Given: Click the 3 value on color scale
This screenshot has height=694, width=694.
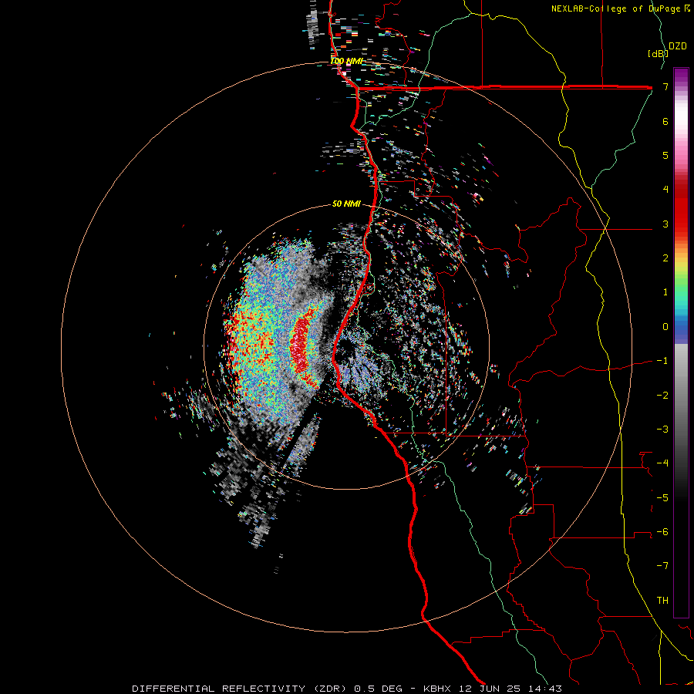Looking at the screenshot, I should [x=665, y=224].
